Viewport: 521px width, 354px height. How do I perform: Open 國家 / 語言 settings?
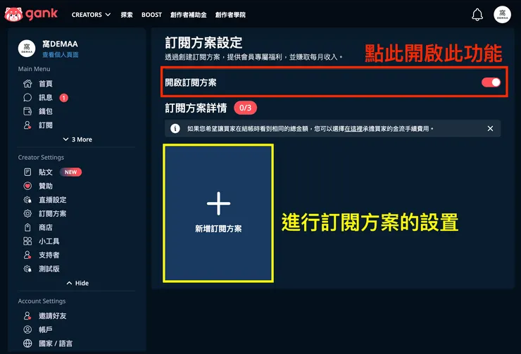pos(56,343)
